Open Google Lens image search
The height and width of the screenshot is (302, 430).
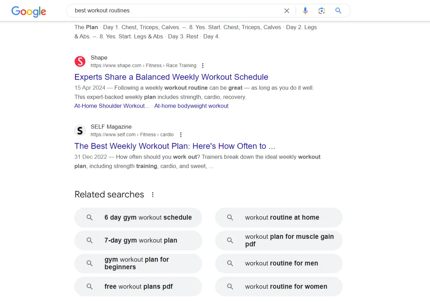point(321,11)
